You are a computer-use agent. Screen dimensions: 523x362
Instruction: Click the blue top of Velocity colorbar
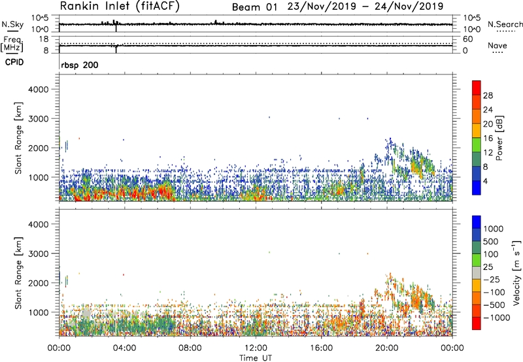477,222
